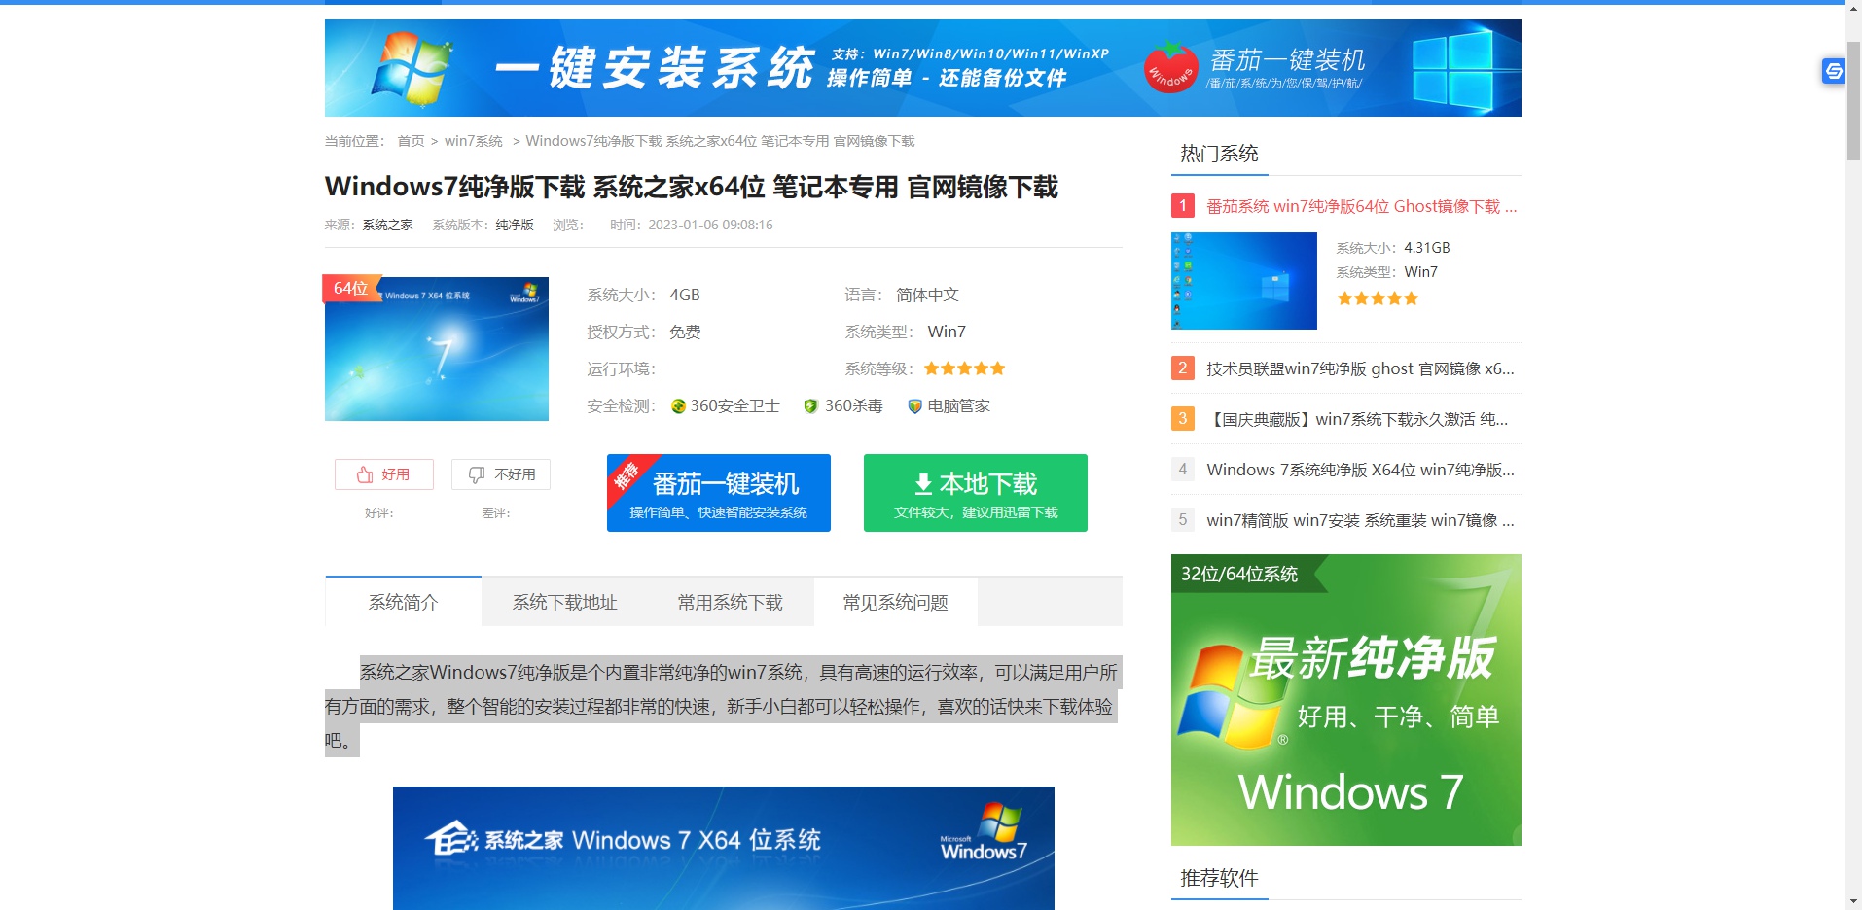Image resolution: width=1862 pixels, height=910 pixels.
Task: Open the 系统简介 tab
Action: 403,602
